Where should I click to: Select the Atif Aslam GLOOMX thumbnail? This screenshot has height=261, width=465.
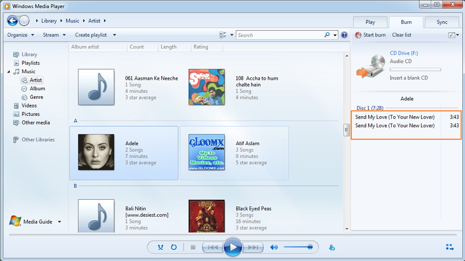click(207, 152)
